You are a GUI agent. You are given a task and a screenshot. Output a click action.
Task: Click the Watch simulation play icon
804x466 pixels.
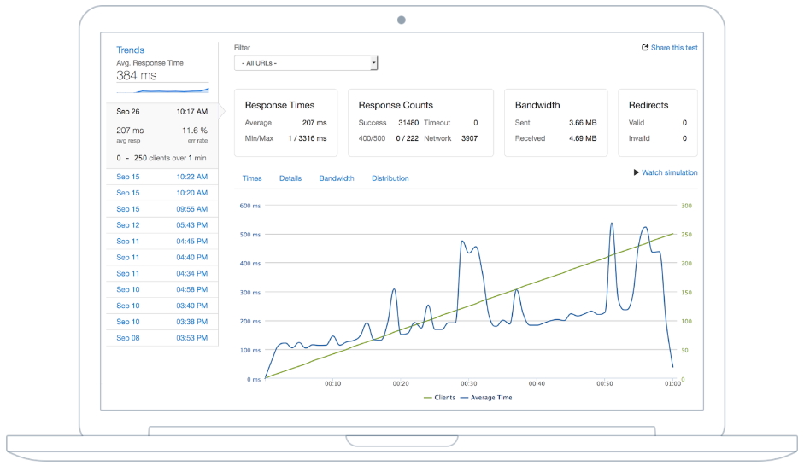coord(637,172)
